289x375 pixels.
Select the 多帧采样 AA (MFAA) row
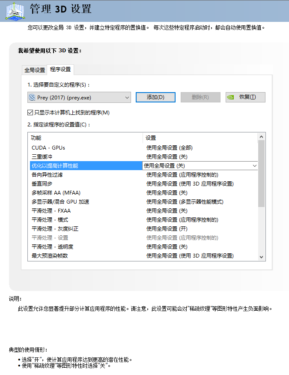[144, 193]
